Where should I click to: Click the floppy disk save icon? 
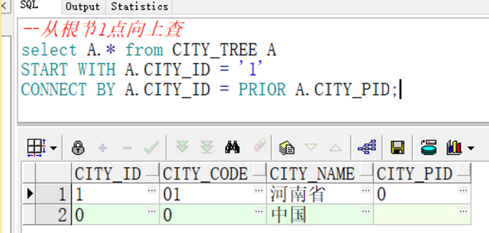pyautogui.click(x=398, y=147)
